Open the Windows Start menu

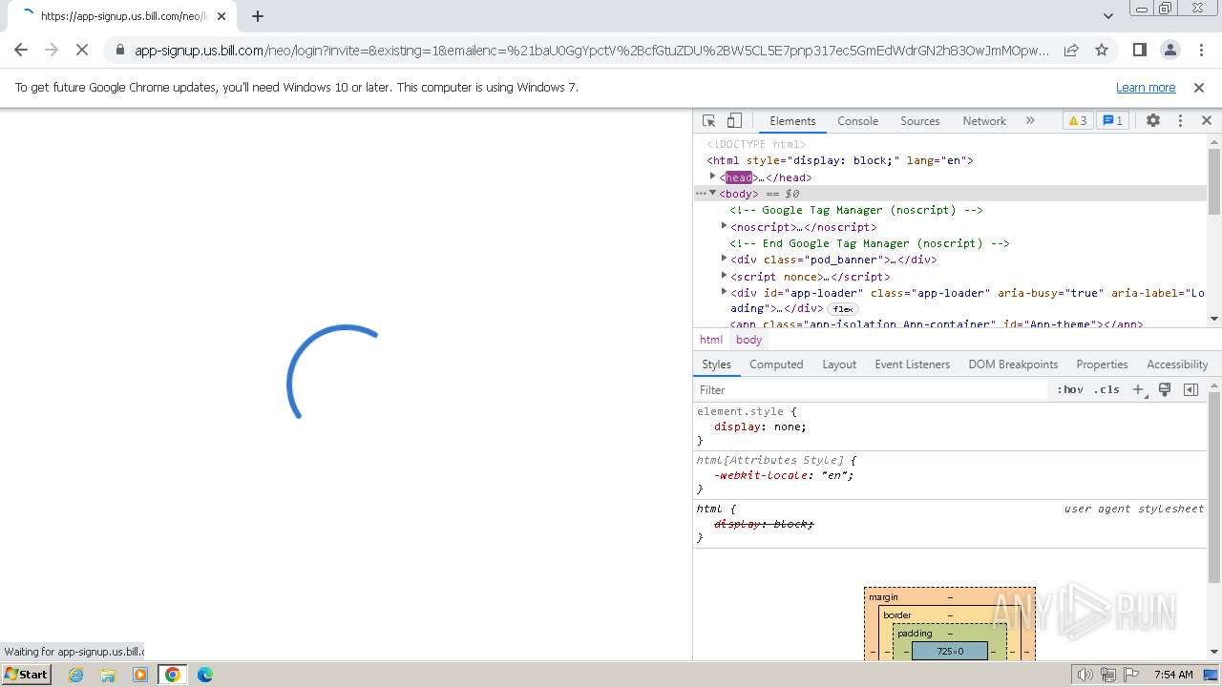(26, 674)
